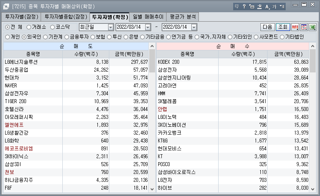Viewport: 320px width, 196px height.
Task: Open the end date 2022/03/14 calendar dropdown
Action: (194, 27)
